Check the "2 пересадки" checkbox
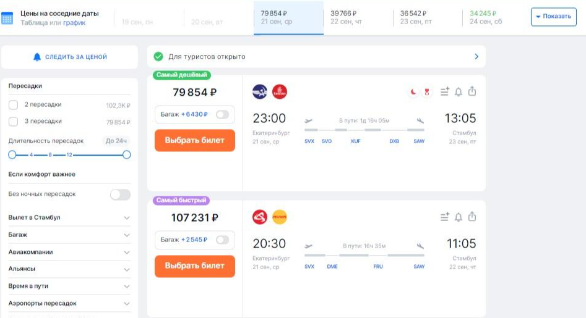 click(x=14, y=105)
